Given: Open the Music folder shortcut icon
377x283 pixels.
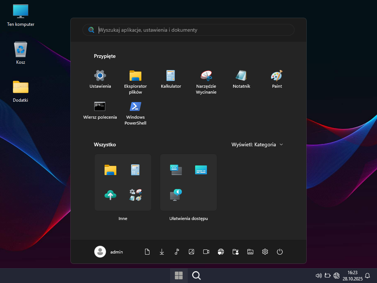Looking at the screenshot, I should click(177, 252).
